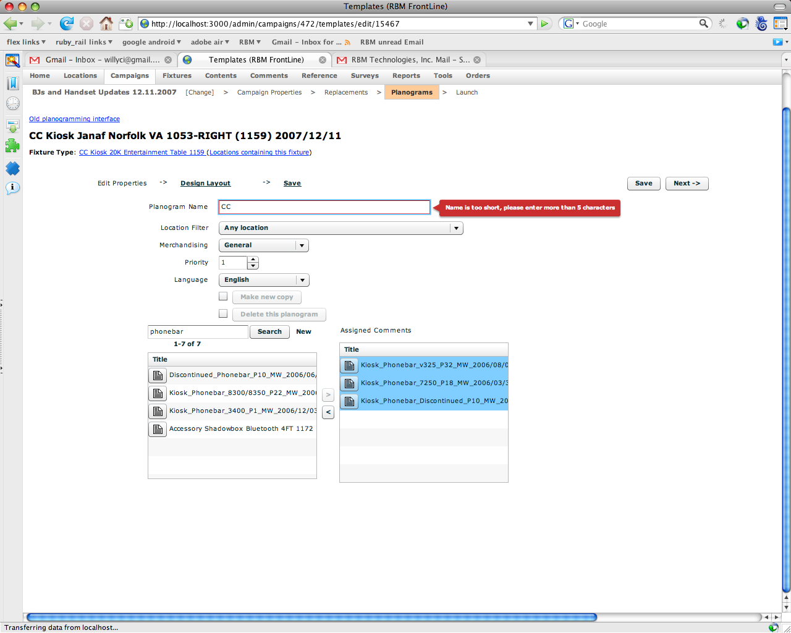This screenshot has height=633, width=791.
Task: Open the bookmarks sidebar panel icon
Action: 12,83
